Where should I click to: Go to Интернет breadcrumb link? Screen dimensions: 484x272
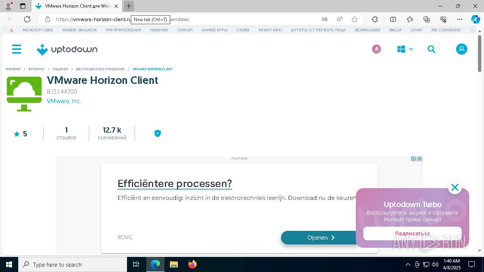36,69
